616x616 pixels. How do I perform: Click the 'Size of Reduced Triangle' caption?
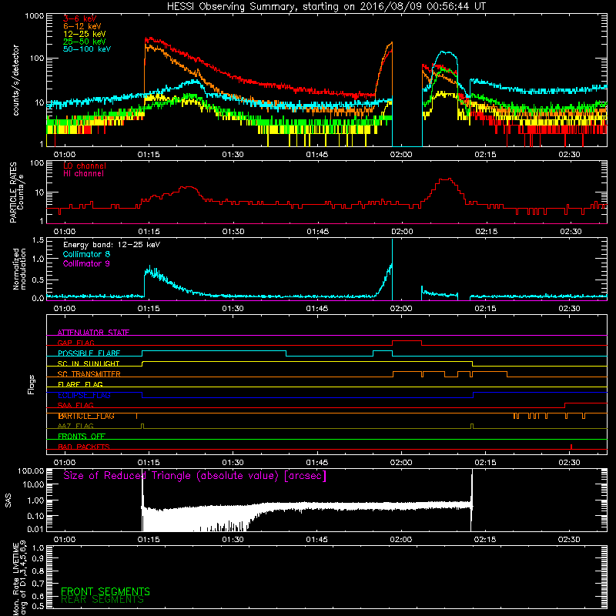coord(195,476)
